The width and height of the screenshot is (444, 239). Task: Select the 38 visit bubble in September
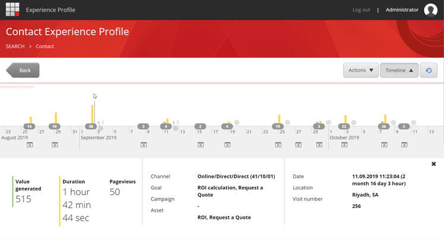[x=91, y=126]
